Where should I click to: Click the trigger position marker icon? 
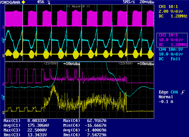[x=49, y=2]
